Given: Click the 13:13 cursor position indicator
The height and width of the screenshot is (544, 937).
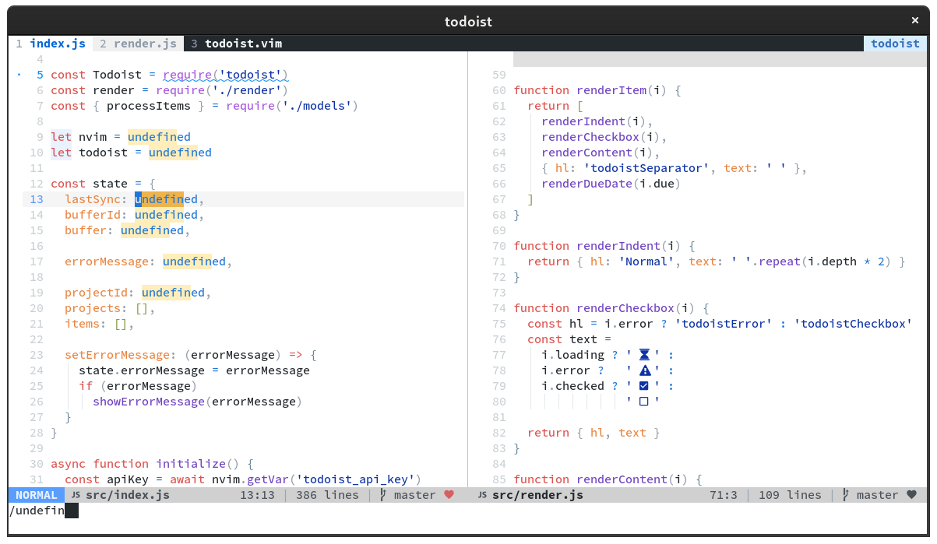Looking at the screenshot, I should (257, 495).
